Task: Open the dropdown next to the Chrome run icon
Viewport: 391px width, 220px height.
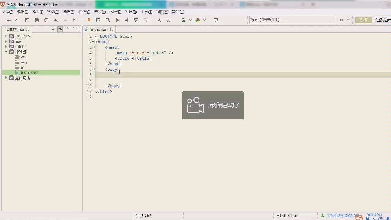Action: pyautogui.click(x=204, y=20)
